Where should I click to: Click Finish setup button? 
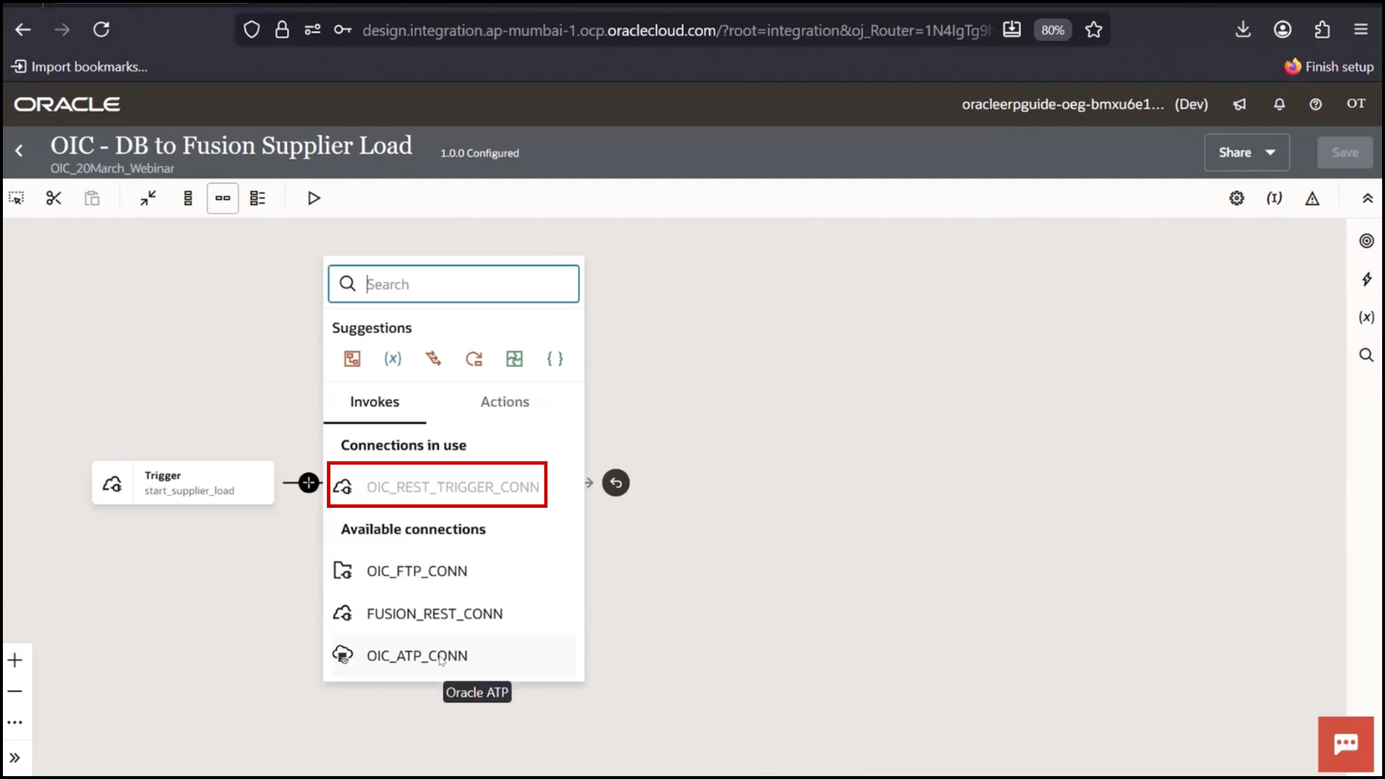(1329, 66)
